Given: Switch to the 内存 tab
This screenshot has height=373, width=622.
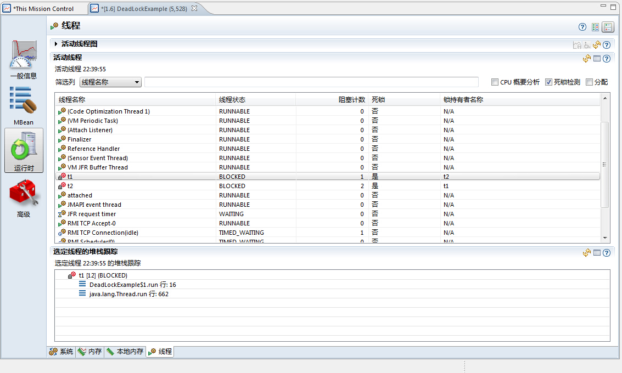Looking at the screenshot, I should click(90, 352).
